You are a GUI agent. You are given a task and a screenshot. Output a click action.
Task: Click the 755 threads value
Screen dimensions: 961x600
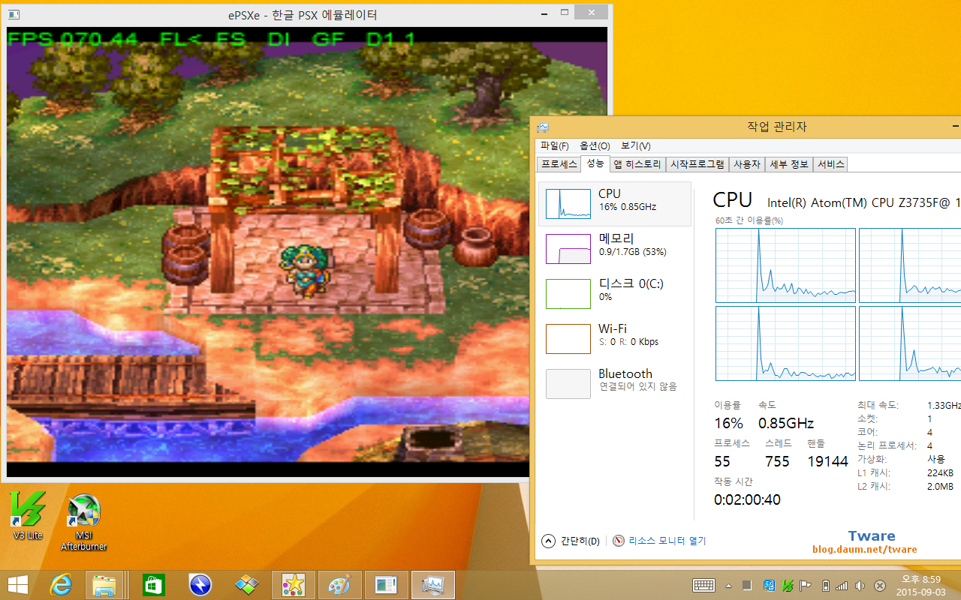click(x=777, y=461)
